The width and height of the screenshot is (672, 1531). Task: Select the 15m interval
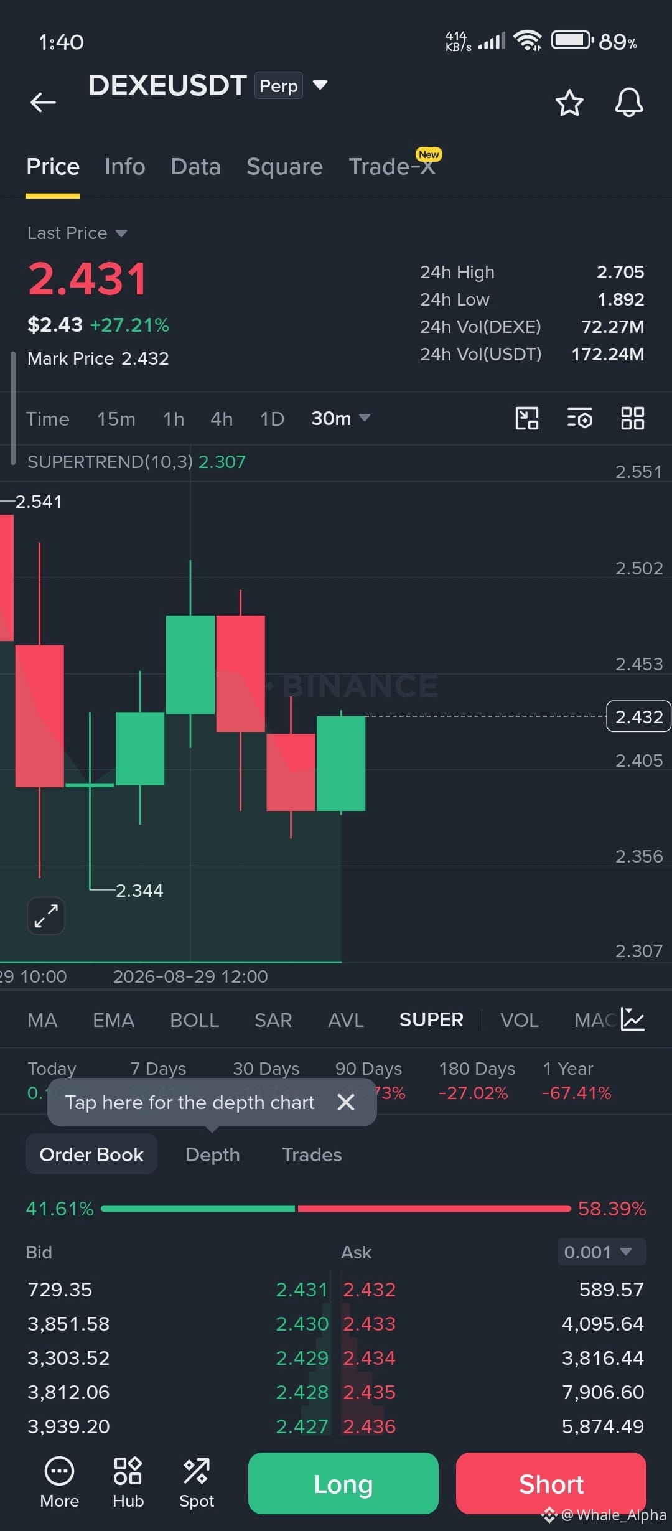click(116, 419)
